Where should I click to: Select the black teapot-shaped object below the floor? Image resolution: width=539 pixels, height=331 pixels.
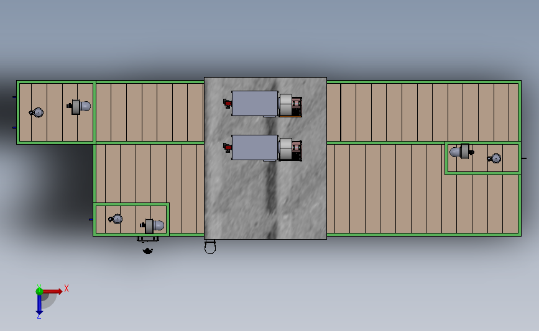[148, 251]
